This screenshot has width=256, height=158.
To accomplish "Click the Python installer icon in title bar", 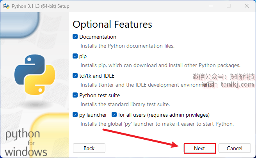I will click(x=6, y=6).
